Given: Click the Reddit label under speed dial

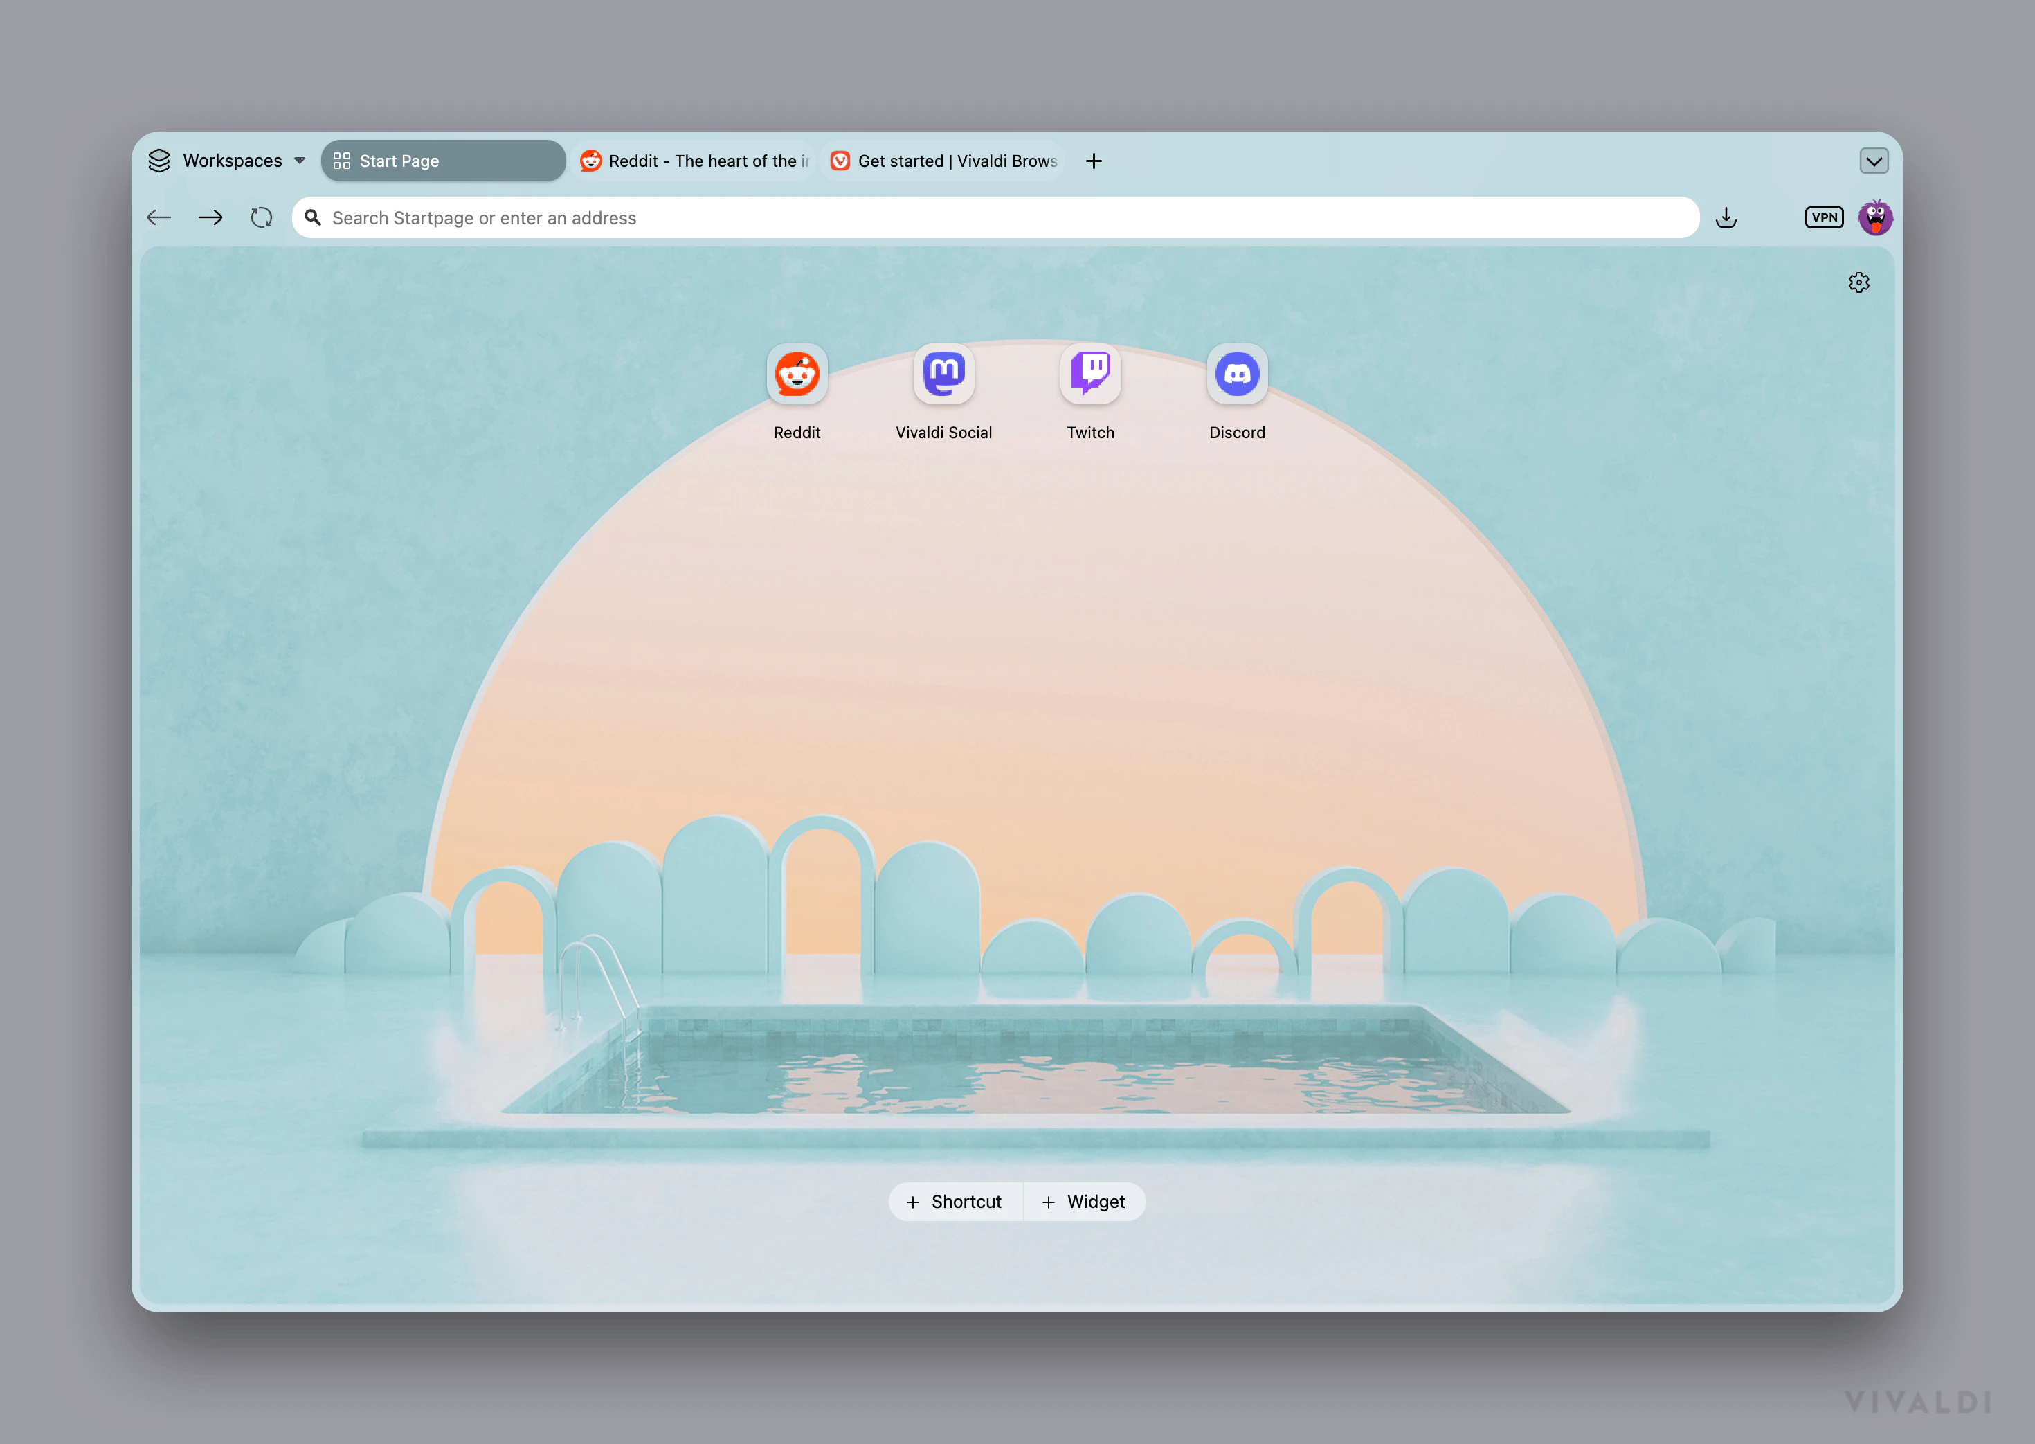Looking at the screenshot, I should (x=797, y=433).
